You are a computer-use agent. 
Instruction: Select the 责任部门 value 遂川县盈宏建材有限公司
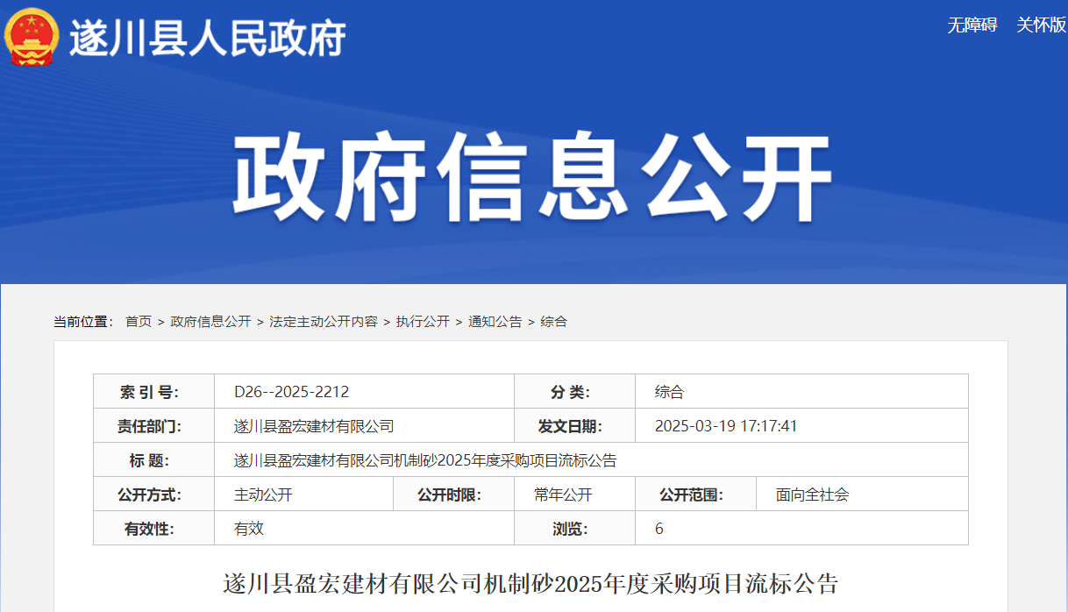314,426
